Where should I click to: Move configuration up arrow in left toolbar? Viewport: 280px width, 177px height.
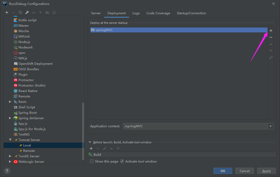pos(34,12)
